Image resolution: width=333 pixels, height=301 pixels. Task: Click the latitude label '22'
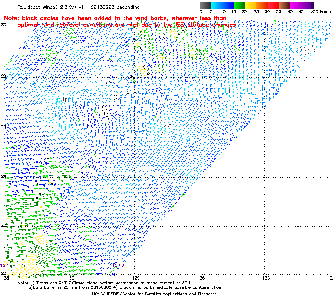pyautogui.click(x=4, y=225)
